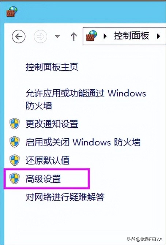166x245 pixels.
Task: Expand the chevron after 控制面板 breadcrumb
Action: coord(158,36)
